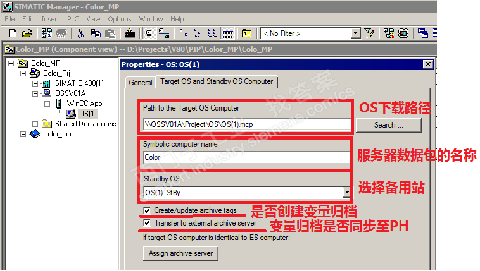This screenshot has width=480, height=271.
Task: Open the Options menu
Action: [x=120, y=19]
